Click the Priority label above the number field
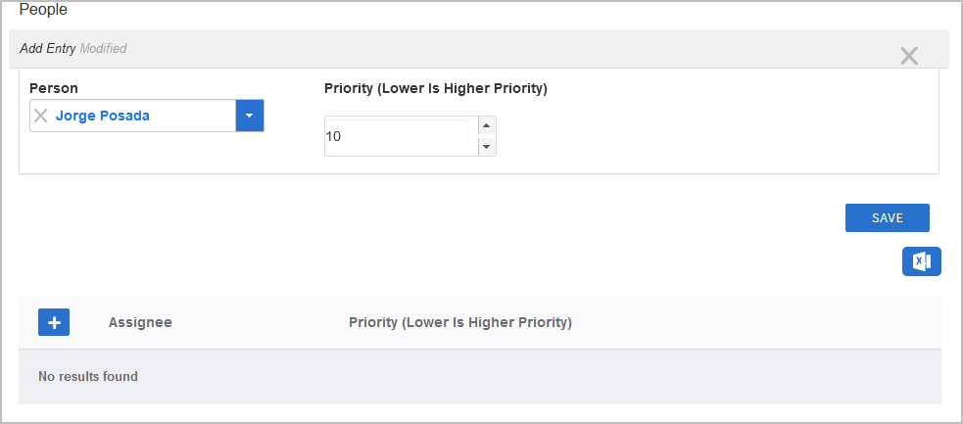The image size is (963, 424). (x=435, y=88)
